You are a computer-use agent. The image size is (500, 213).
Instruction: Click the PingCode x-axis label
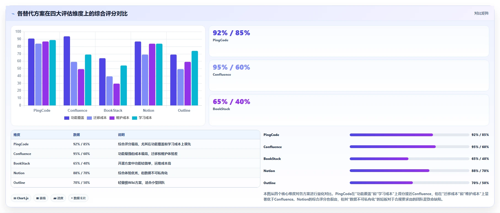tap(42, 110)
